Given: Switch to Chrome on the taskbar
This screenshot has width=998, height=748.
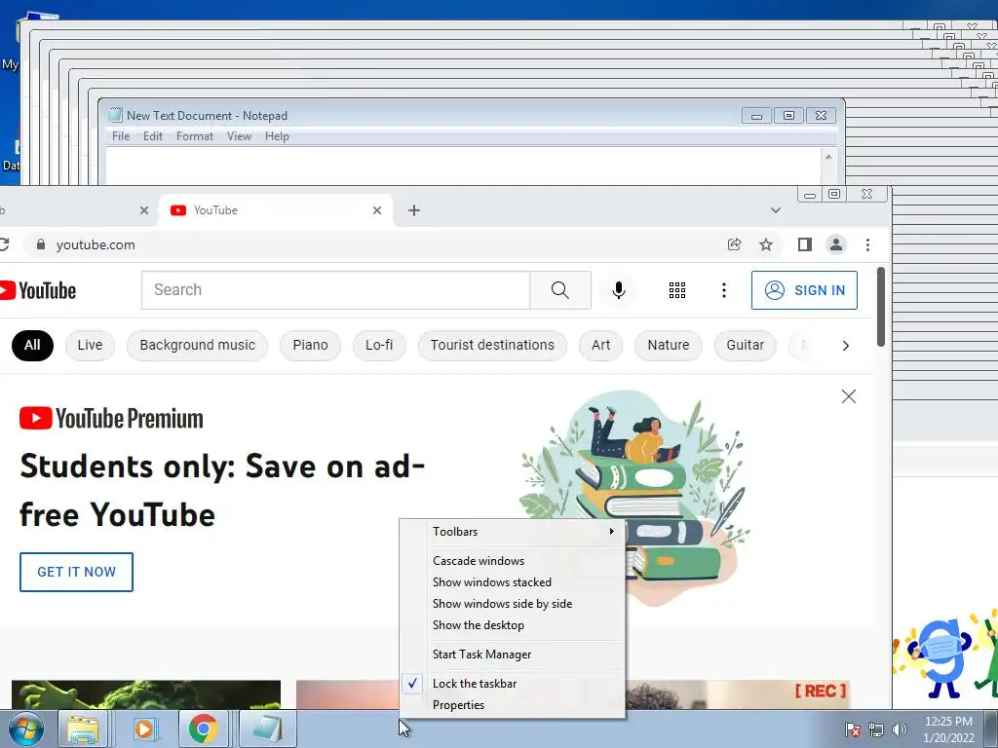Looking at the screenshot, I should [x=203, y=729].
